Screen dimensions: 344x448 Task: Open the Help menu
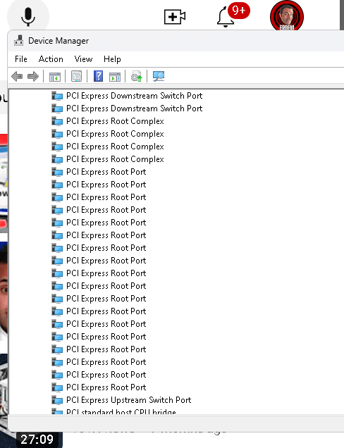click(112, 59)
